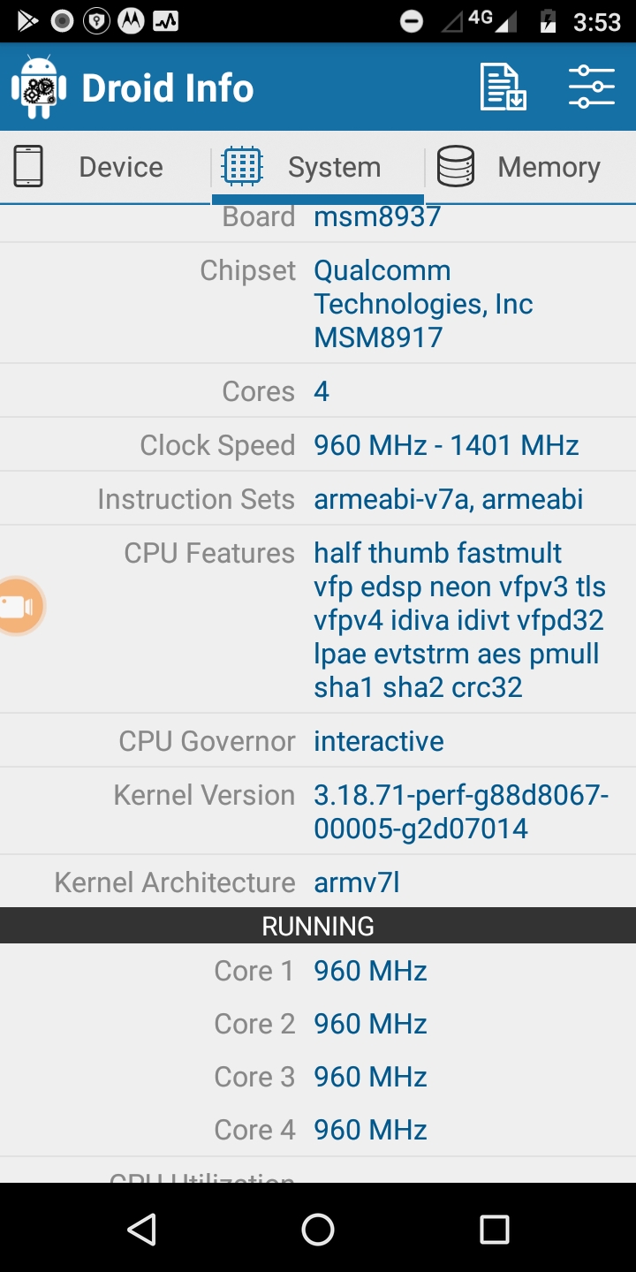Image resolution: width=636 pixels, height=1272 pixels.
Task: Select the System tab label
Action: [334, 166]
